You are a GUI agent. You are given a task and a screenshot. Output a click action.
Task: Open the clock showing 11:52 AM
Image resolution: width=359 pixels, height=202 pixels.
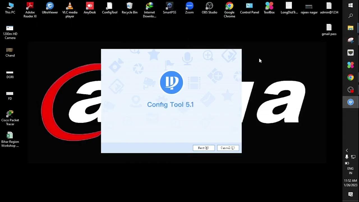(351, 183)
